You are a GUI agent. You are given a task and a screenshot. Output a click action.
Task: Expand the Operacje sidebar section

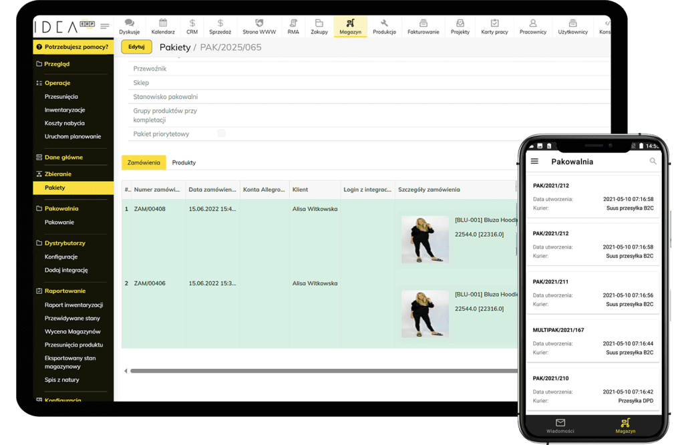[57, 83]
